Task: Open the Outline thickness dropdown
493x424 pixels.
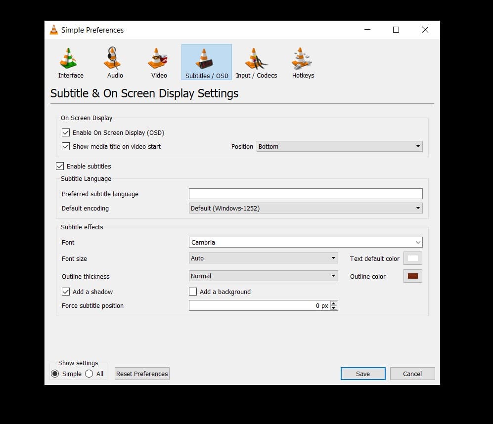Action: pos(264,276)
